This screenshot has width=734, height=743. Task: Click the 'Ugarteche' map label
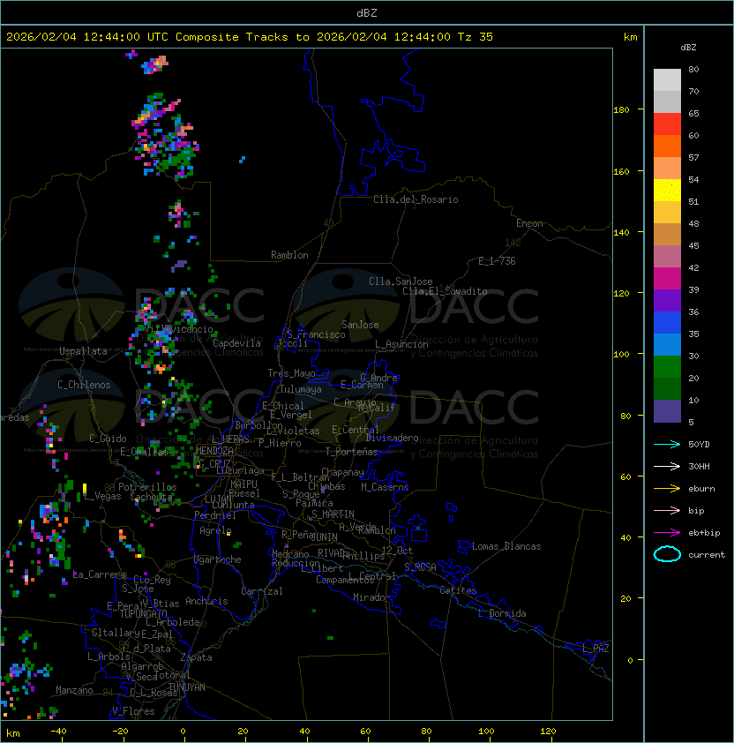[x=218, y=559]
